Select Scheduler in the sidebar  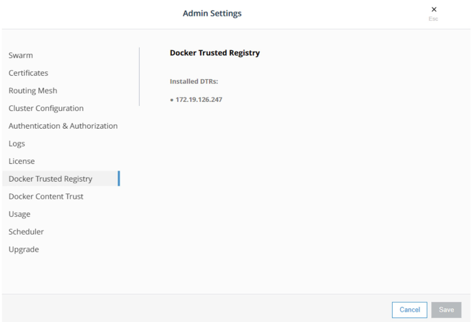coord(26,232)
